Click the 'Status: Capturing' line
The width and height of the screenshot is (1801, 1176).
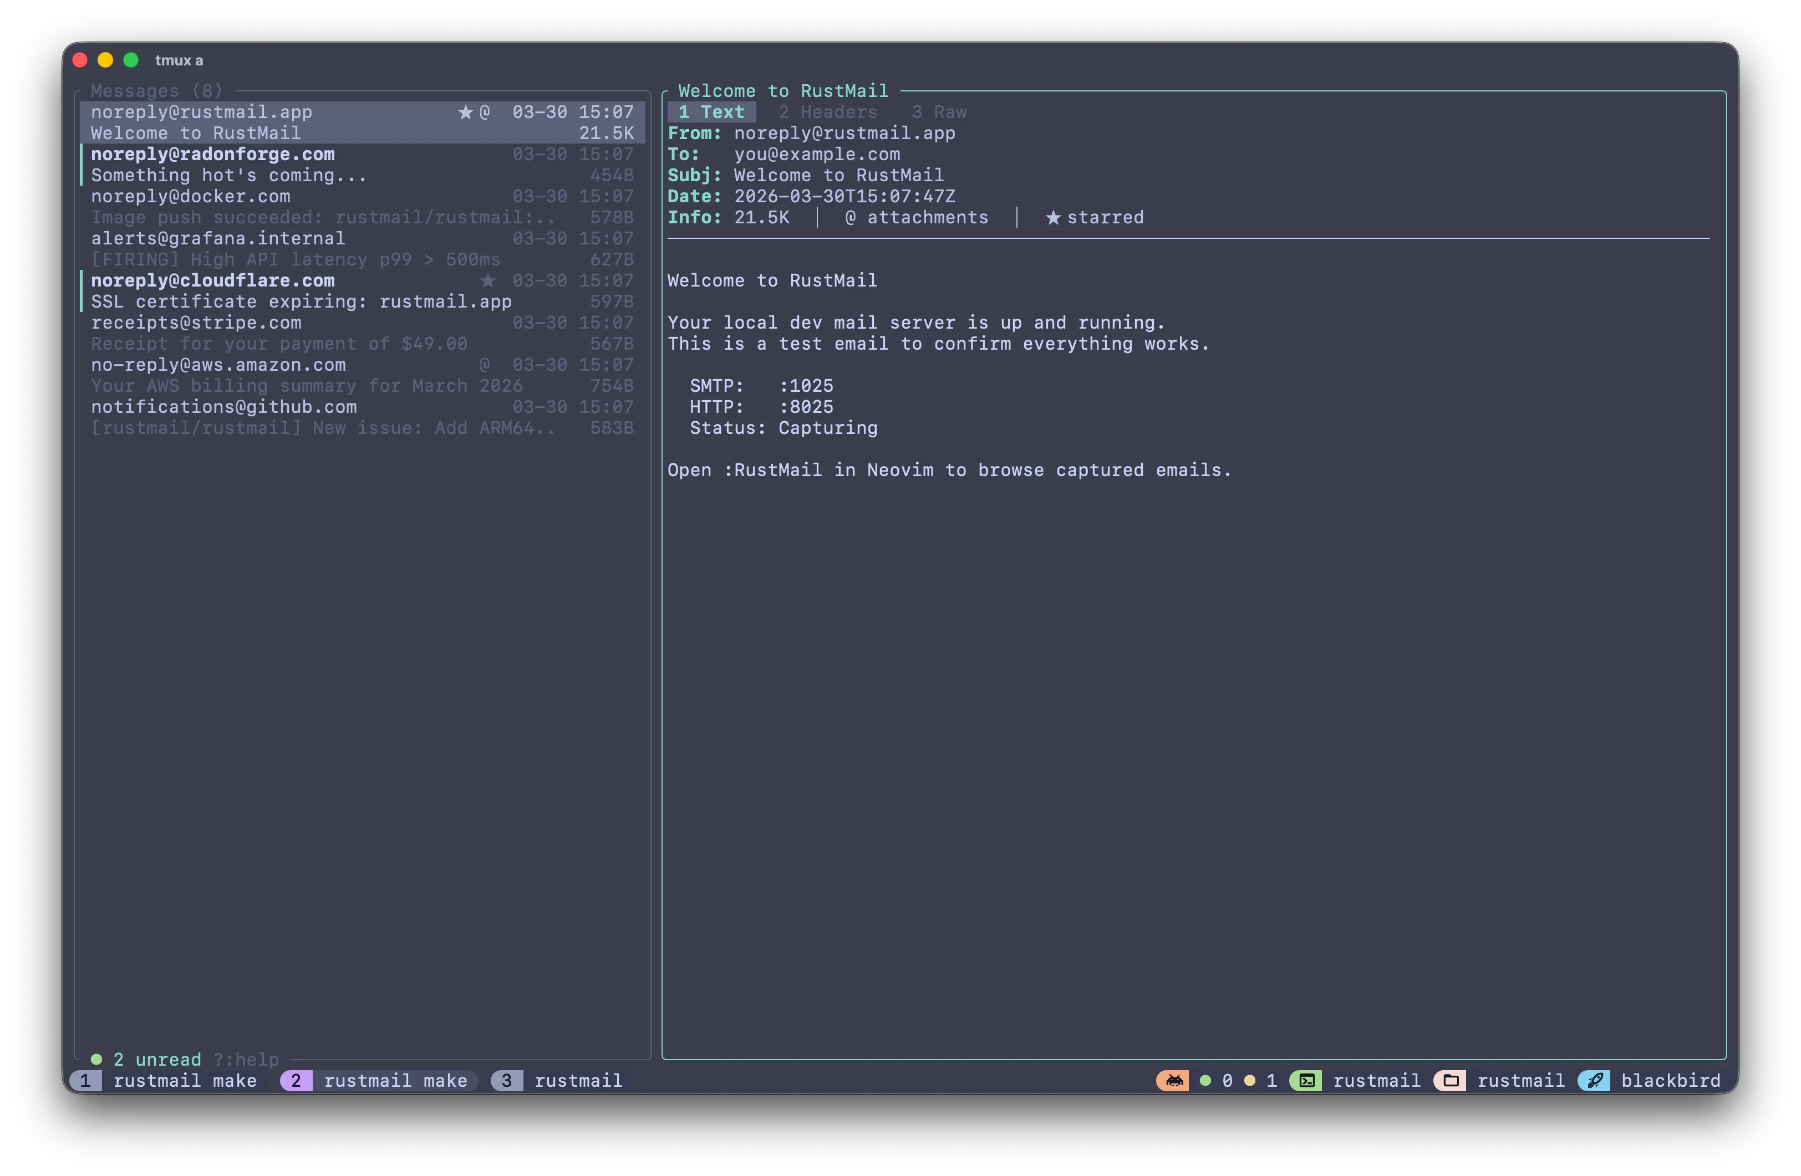[783, 428]
